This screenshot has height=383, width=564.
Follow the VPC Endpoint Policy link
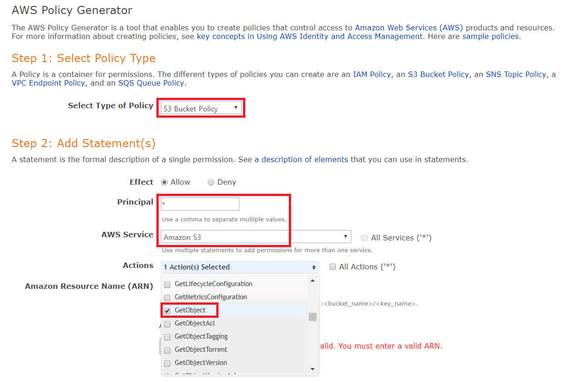tap(49, 83)
